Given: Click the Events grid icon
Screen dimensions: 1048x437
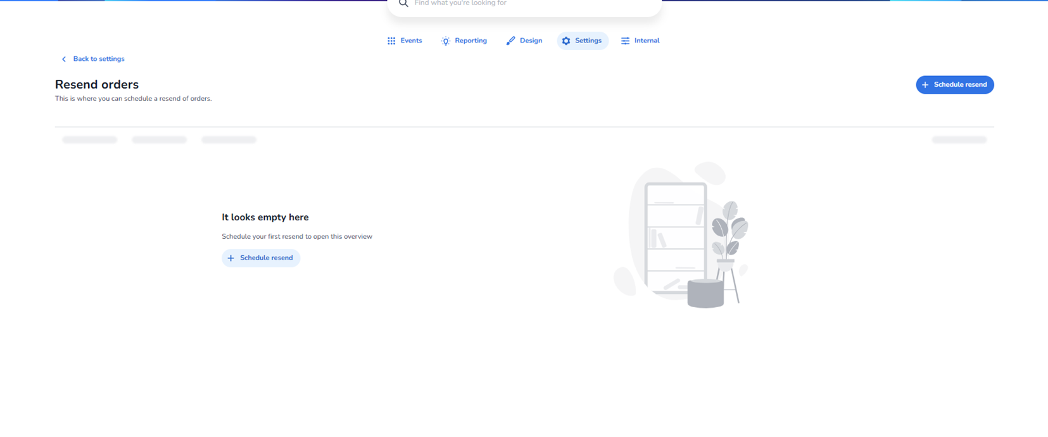Looking at the screenshot, I should pyautogui.click(x=391, y=41).
